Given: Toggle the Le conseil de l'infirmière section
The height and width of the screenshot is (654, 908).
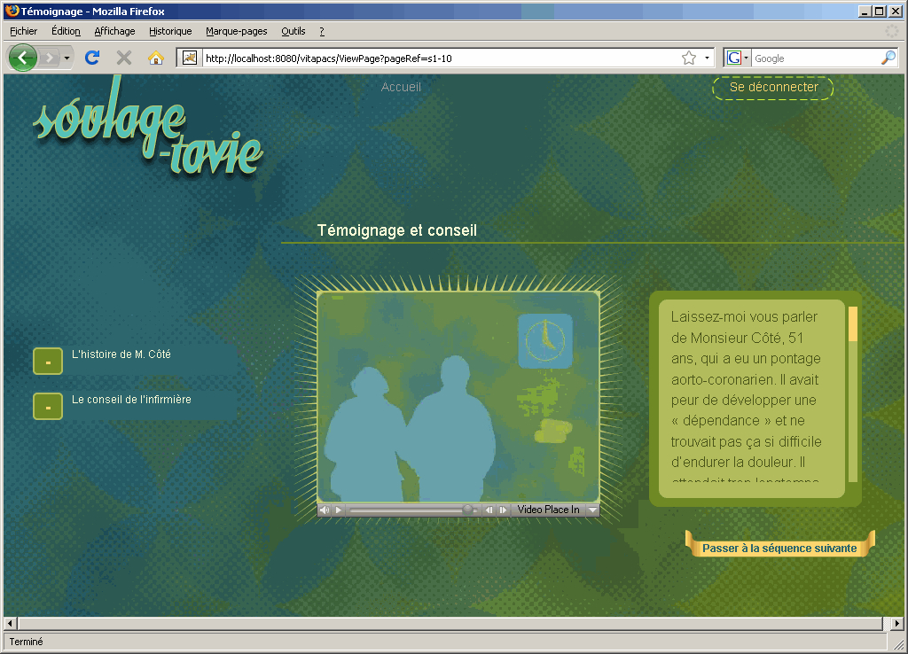Looking at the screenshot, I should pyautogui.click(x=47, y=406).
